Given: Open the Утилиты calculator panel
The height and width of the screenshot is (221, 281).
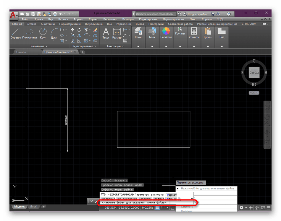Looking at the screenshot, I should (194, 33).
